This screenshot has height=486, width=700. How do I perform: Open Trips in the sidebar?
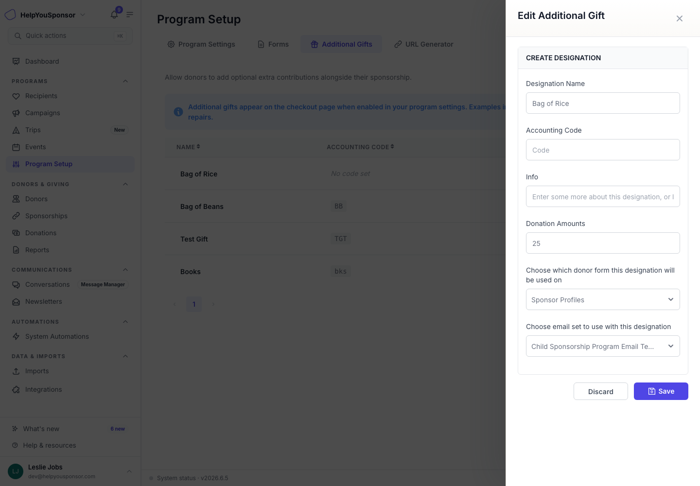pos(70,130)
